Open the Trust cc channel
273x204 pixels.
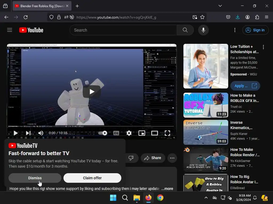point(236,107)
